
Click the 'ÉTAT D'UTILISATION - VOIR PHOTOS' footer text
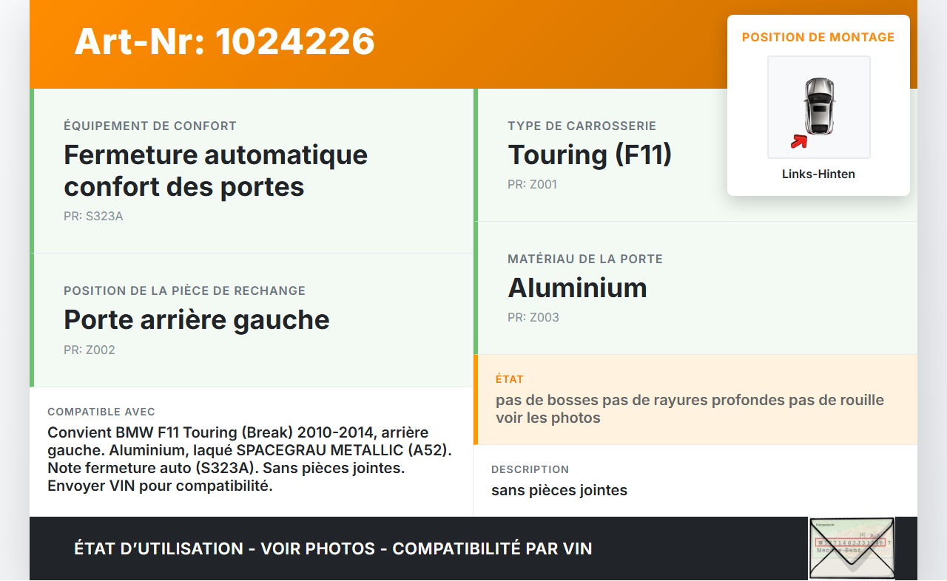(333, 548)
